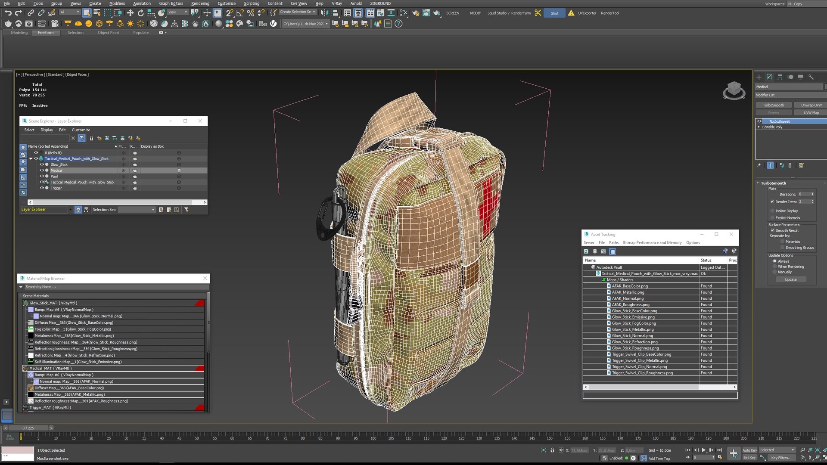Switch to the Modeling ribbon tab
Image resolution: width=827 pixels, height=465 pixels.
click(19, 33)
